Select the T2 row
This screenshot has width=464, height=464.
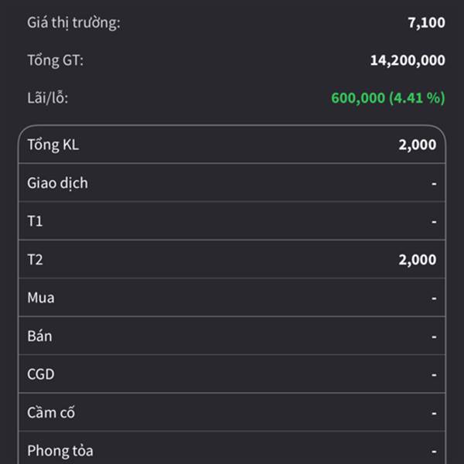(232, 259)
